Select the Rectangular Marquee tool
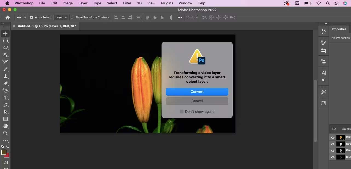 [x=5, y=41]
